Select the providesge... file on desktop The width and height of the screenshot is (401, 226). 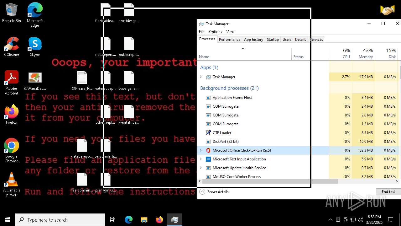tap(129, 13)
